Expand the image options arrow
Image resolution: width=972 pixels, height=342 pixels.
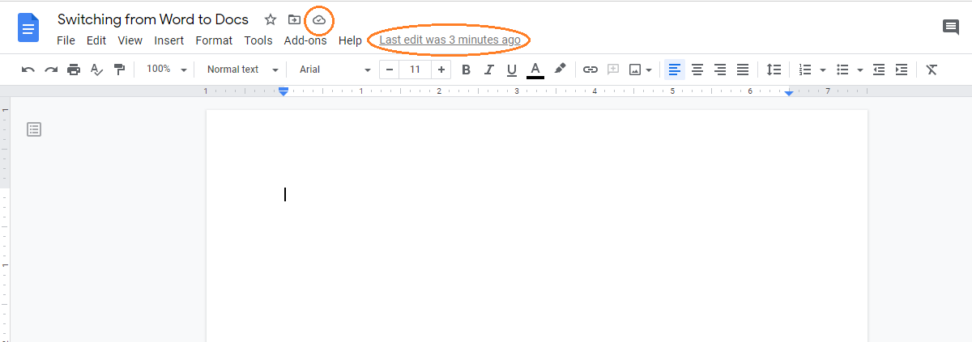coord(650,70)
